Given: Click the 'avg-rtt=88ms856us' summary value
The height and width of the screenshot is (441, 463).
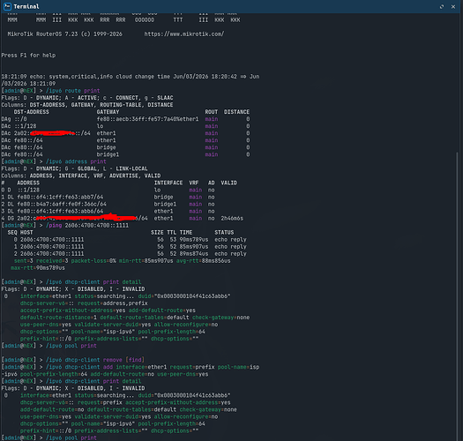Looking at the screenshot, I should [204, 261].
